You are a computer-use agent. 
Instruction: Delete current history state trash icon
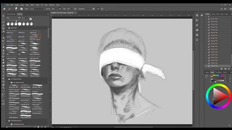click(x=229, y=69)
